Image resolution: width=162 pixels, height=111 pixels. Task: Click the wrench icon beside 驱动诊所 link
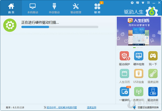tap(45, 107)
